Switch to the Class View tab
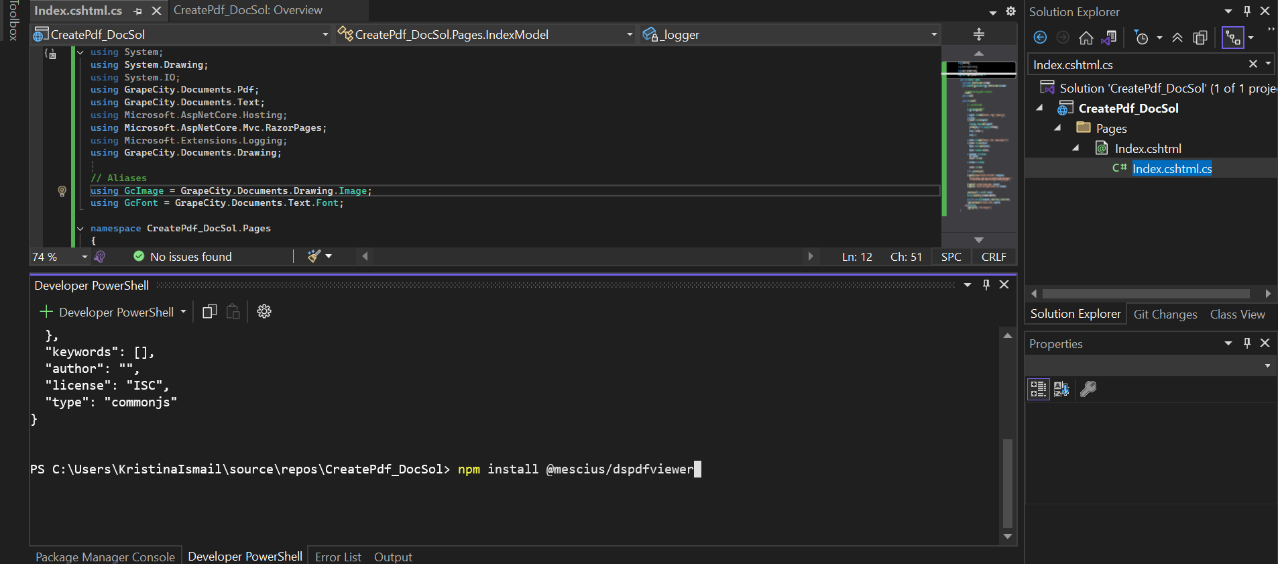The image size is (1278, 564). click(1237, 314)
